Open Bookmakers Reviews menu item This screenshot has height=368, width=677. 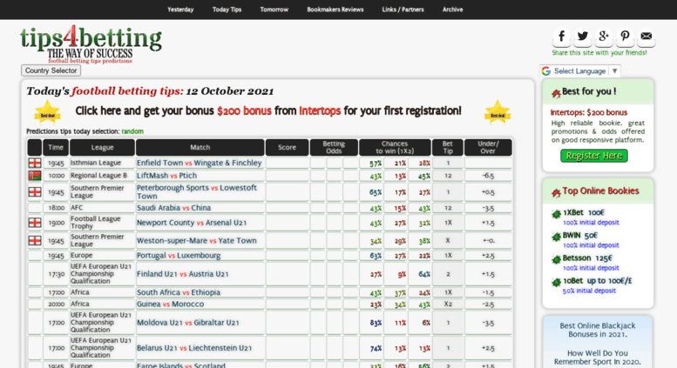coord(335,10)
